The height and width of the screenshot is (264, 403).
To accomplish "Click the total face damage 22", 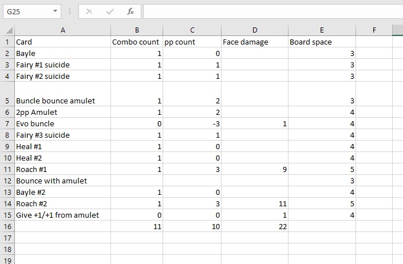I will coord(255,226).
